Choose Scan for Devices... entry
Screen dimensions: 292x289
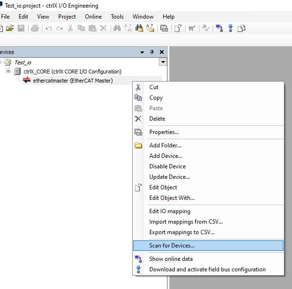point(208,246)
